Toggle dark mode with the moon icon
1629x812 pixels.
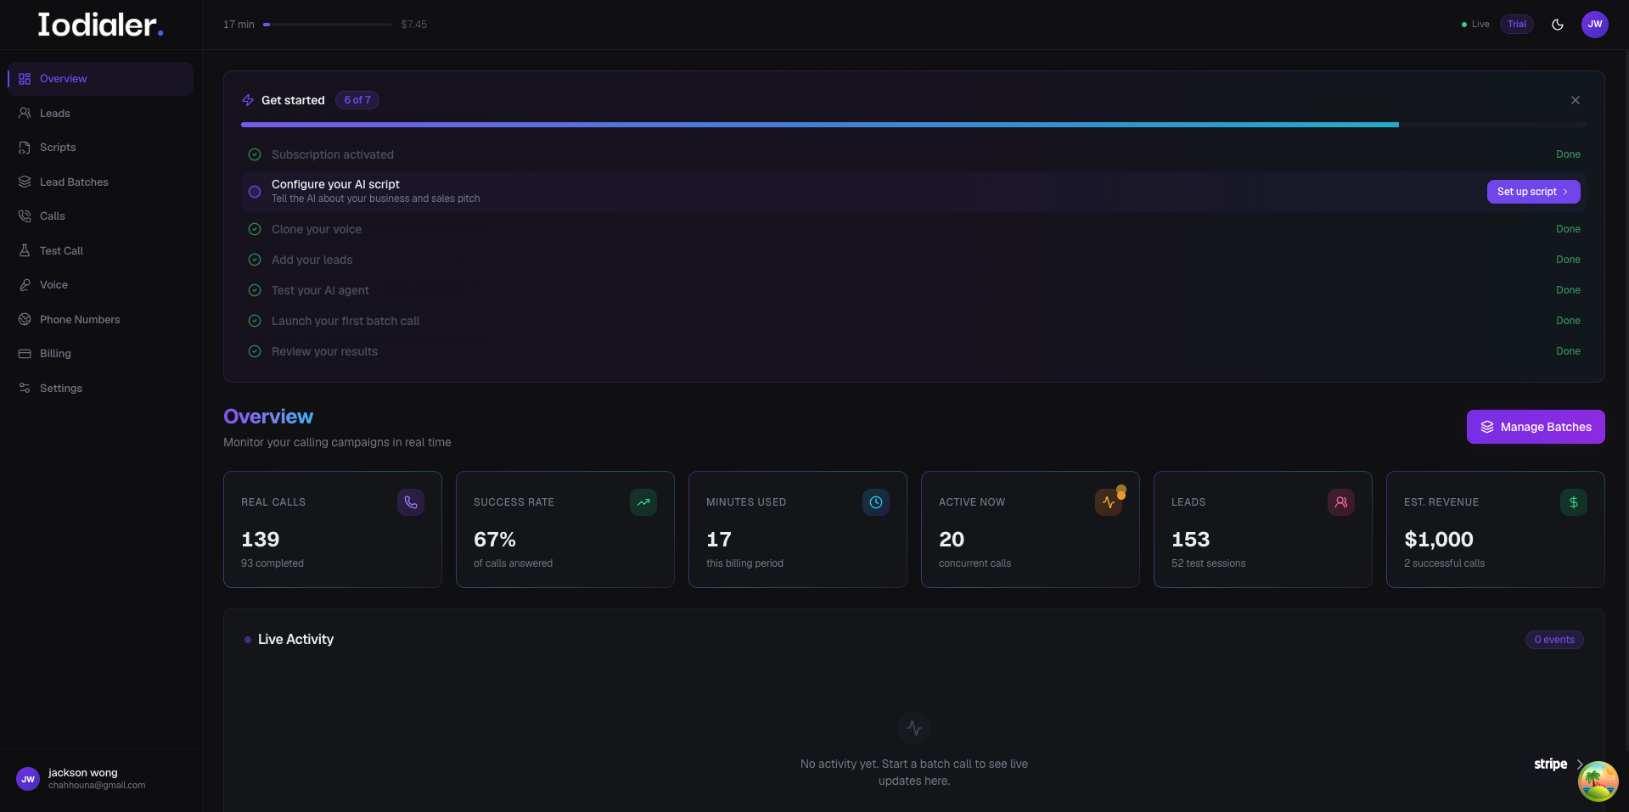tap(1558, 25)
